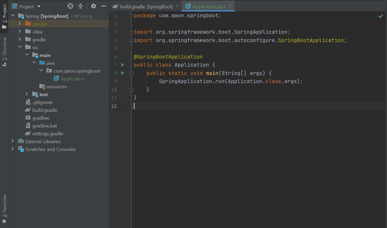Click the Scratches and Consoles icon

[x=21, y=149]
